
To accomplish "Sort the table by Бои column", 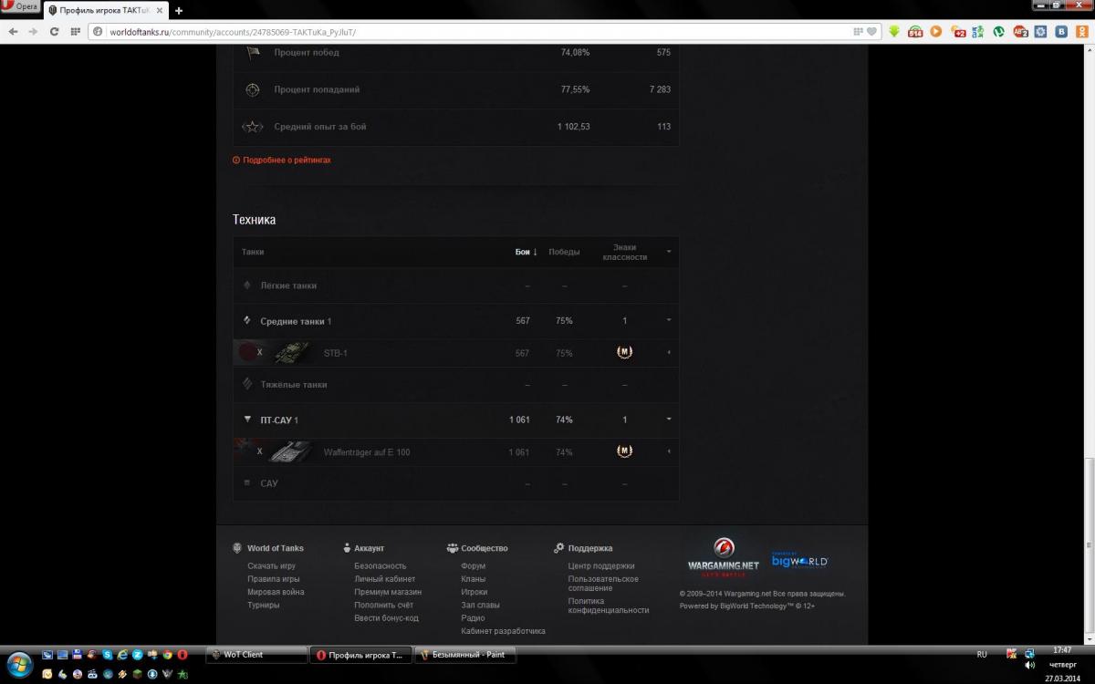I will [x=526, y=252].
